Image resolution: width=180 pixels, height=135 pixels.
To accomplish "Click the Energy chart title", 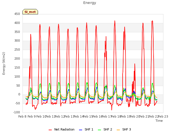I will click(90, 3).
